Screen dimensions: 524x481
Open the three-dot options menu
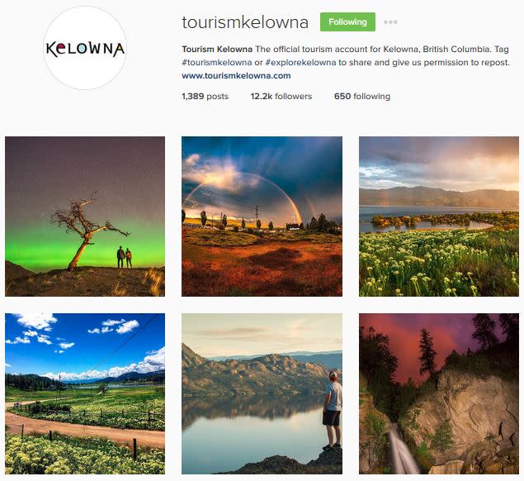390,22
